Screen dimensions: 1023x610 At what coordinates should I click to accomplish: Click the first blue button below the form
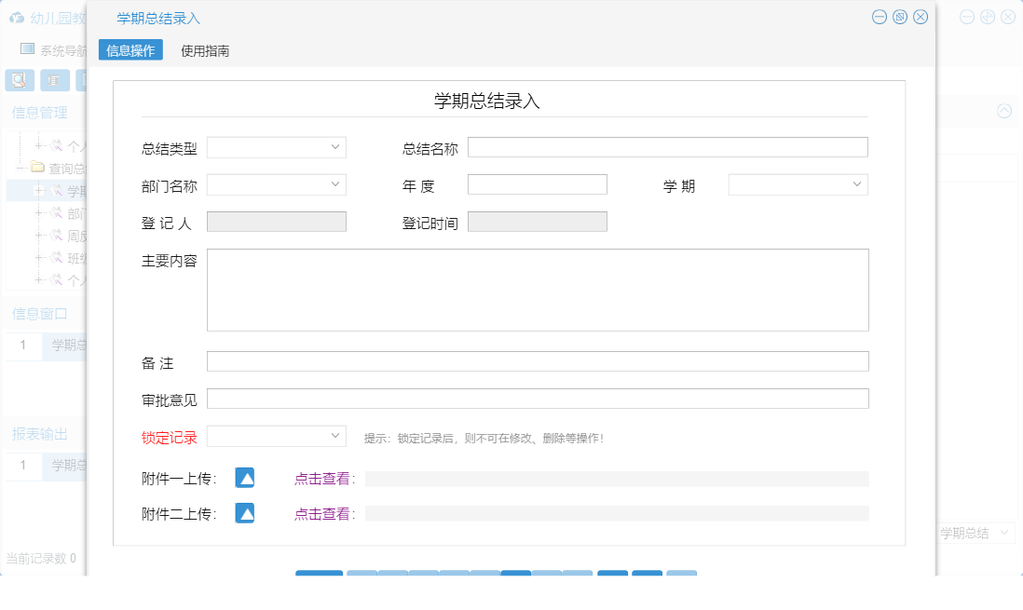pyautogui.click(x=319, y=576)
